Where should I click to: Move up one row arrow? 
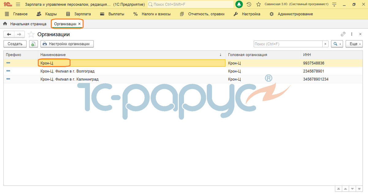coord(346,189)
